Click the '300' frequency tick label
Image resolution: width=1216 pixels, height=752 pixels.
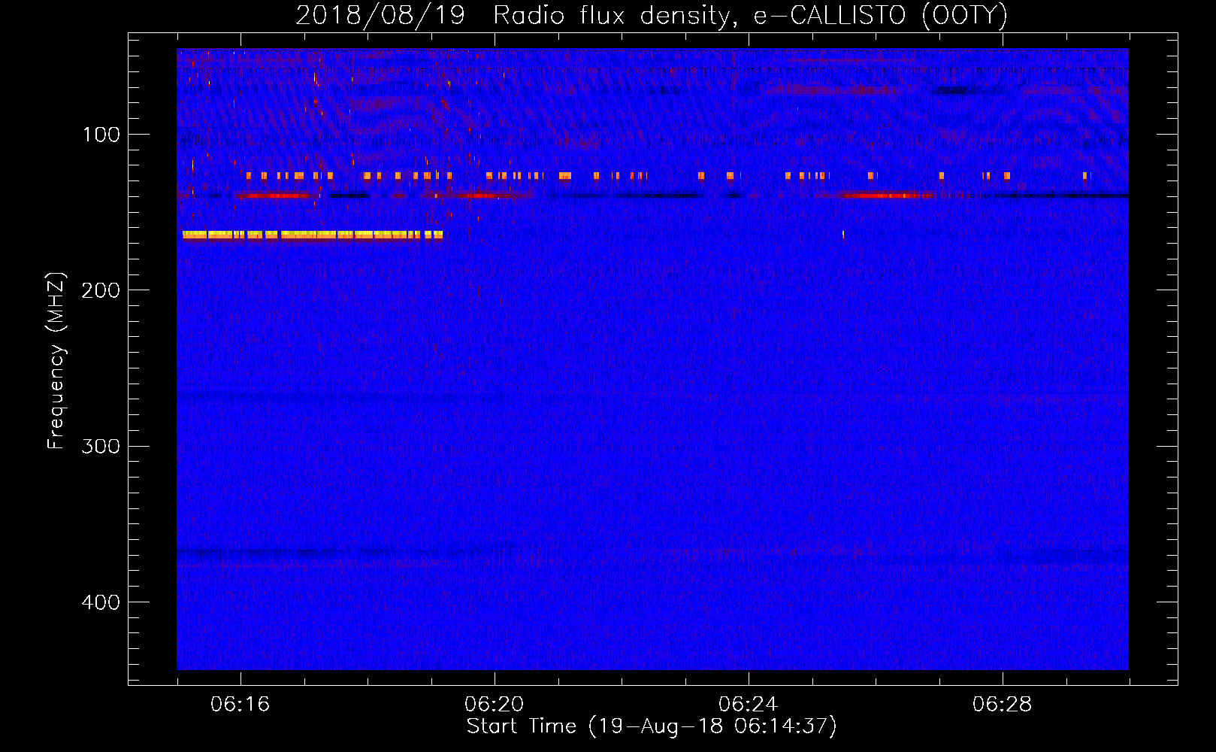pos(101,447)
